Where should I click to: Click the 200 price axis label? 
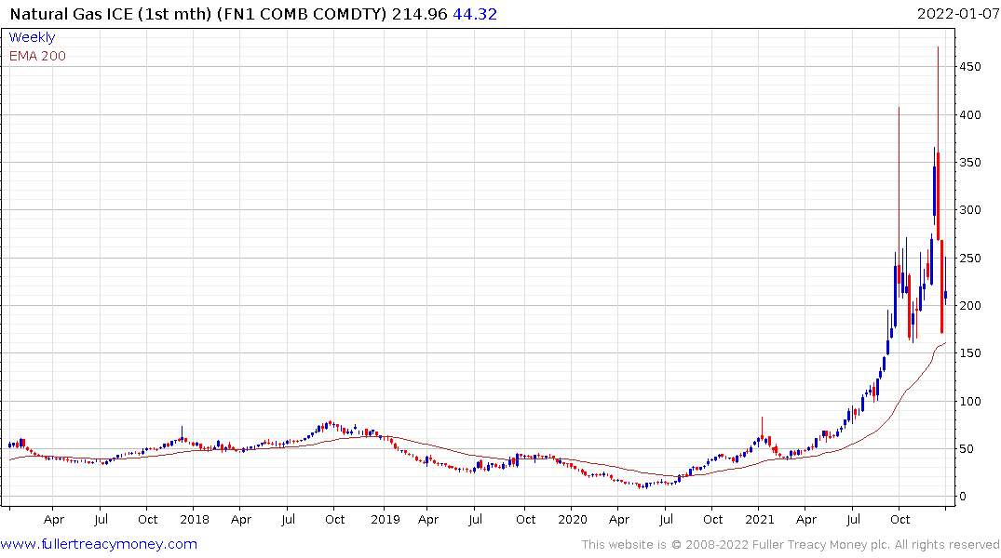click(x=970, y=305)
